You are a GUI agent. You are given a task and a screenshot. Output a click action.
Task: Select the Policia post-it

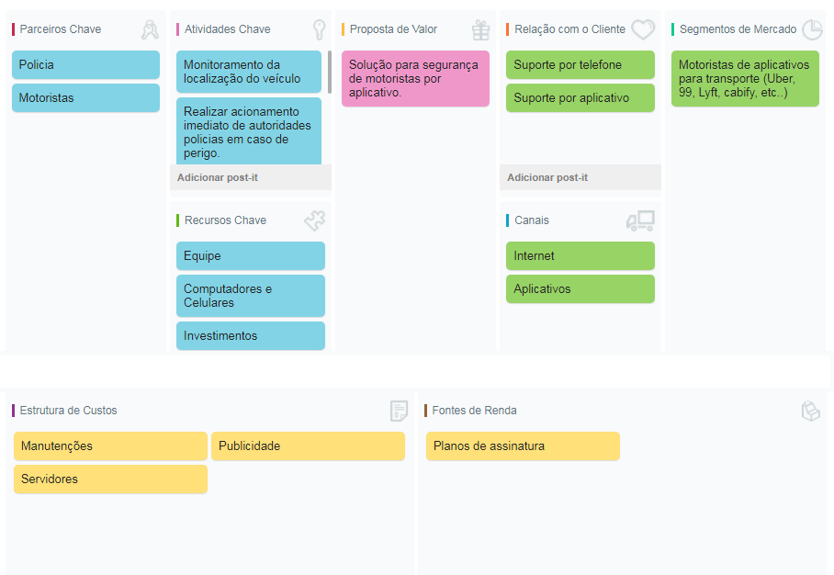point(85,65)
